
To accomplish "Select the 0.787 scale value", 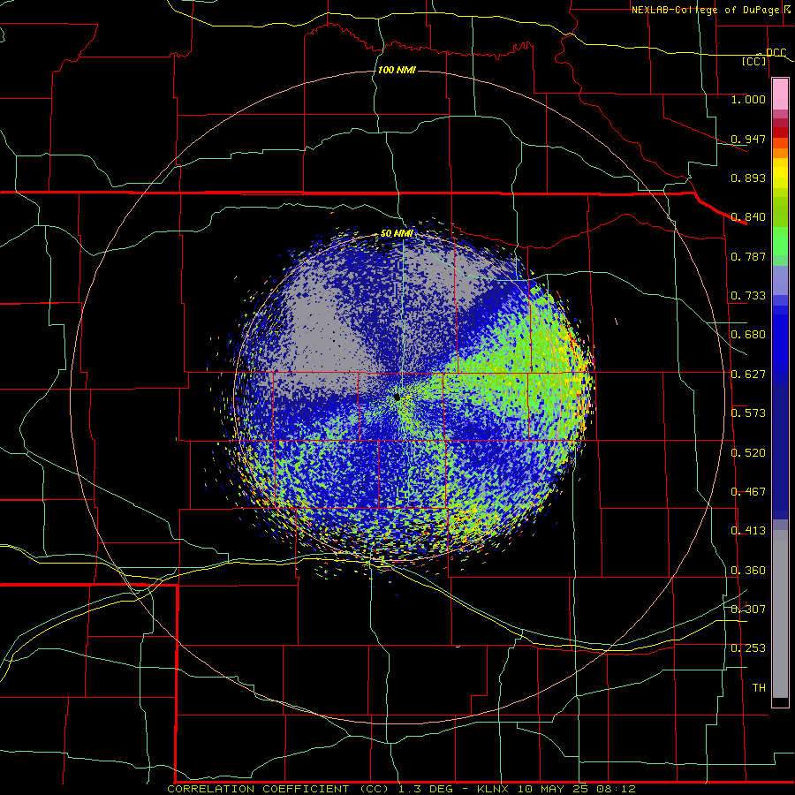I will pyautogui.click(x=748, y=256).
